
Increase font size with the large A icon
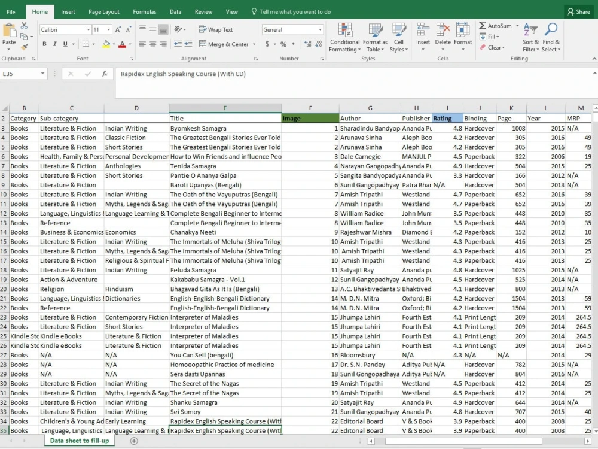pyautogui.click(x=118, y=29)
